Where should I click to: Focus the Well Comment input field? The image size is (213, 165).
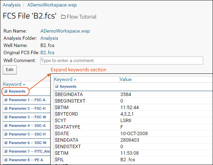(x=122, y=60)
